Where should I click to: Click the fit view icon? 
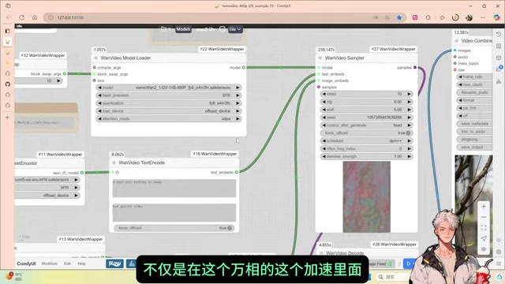pyautogui.click(x=484, y=228)
